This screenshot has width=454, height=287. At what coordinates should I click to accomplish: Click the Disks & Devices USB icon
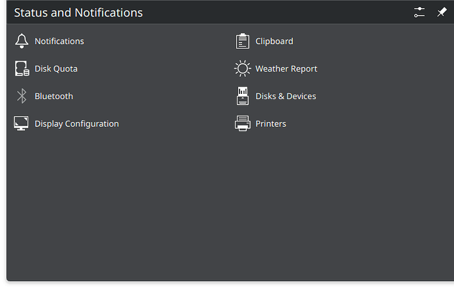point(243,96)
